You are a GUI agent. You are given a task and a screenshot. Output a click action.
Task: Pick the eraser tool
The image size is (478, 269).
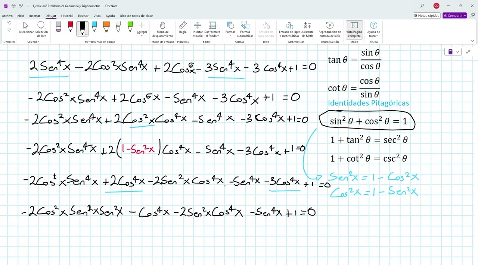pyautogui.click(x=58, y=27)
